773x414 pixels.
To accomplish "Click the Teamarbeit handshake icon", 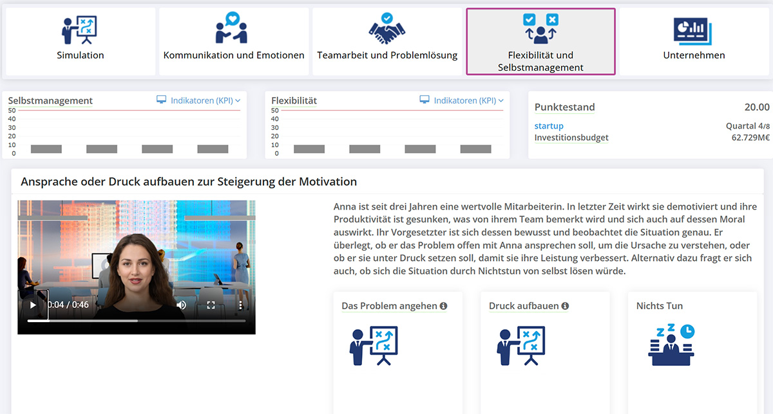I will [386, 28].
